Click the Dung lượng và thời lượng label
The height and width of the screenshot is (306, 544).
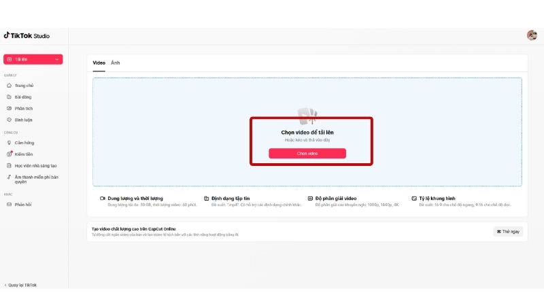(135, 199)
